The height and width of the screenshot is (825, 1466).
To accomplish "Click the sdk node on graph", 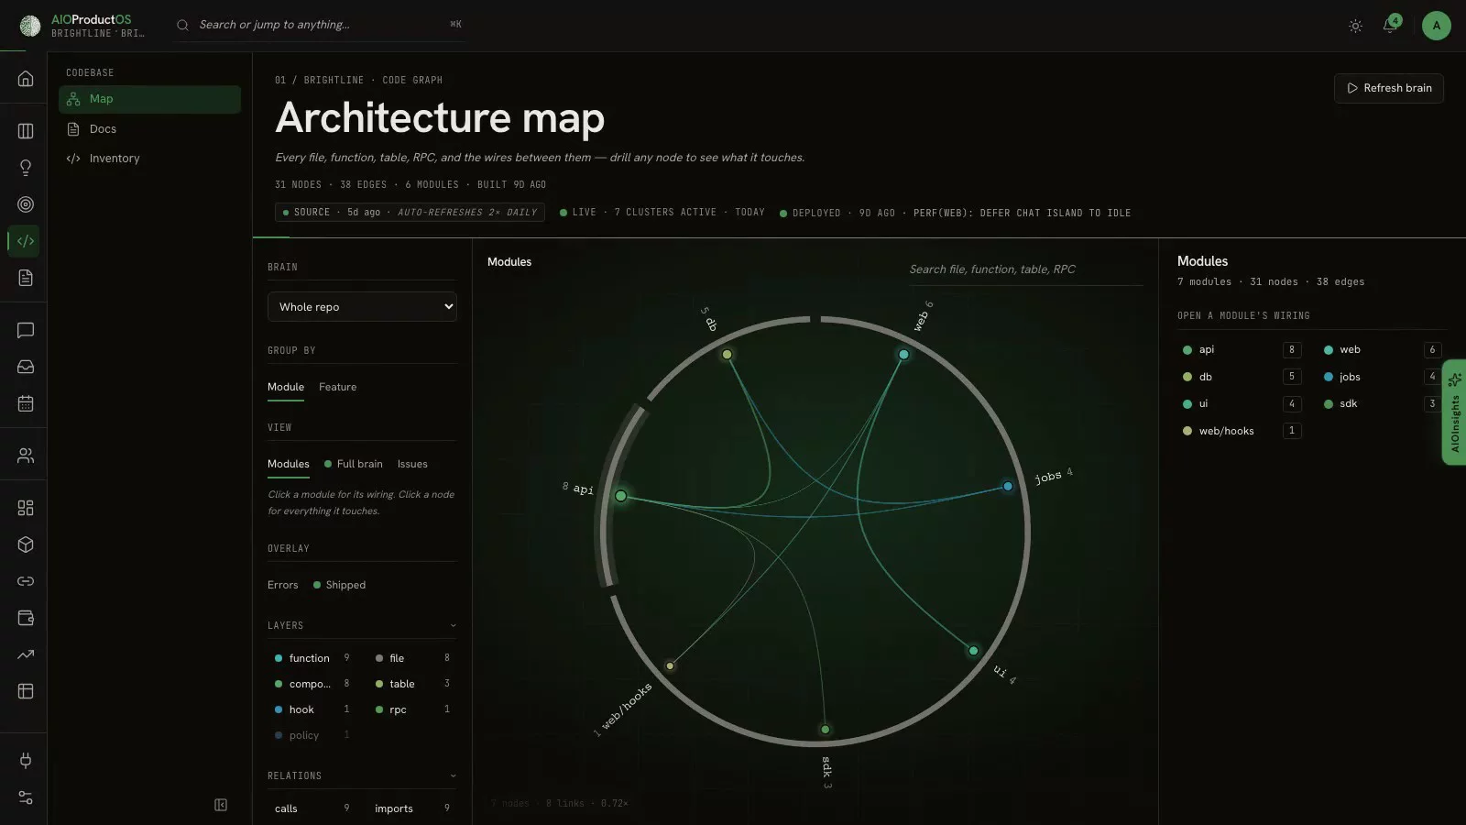I will 826,730.
